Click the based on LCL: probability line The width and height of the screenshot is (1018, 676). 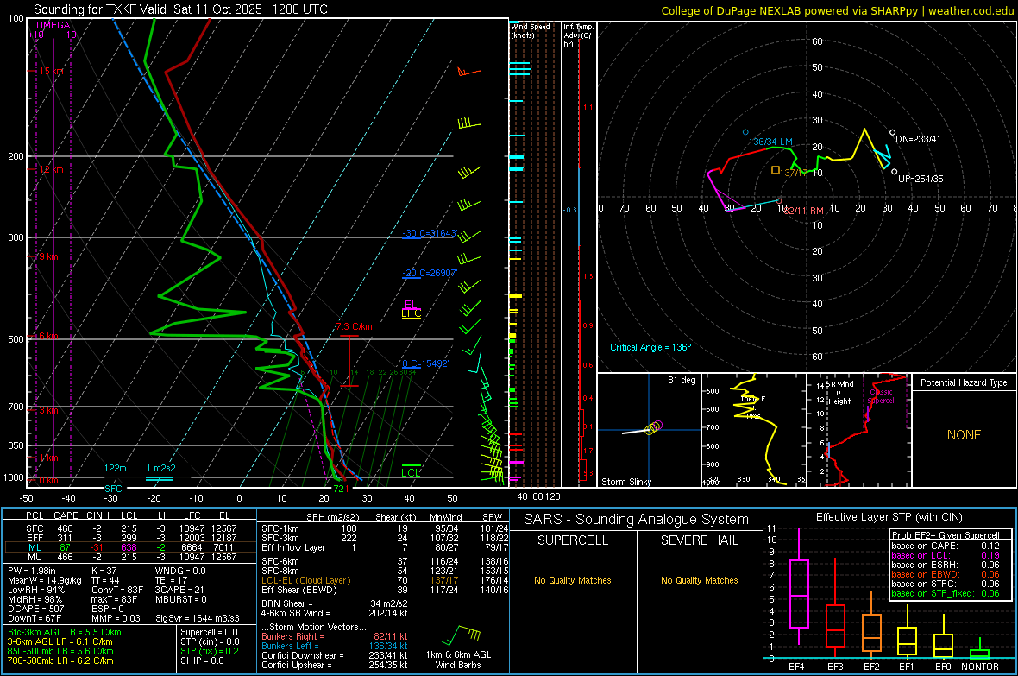(x=946, y=555)
